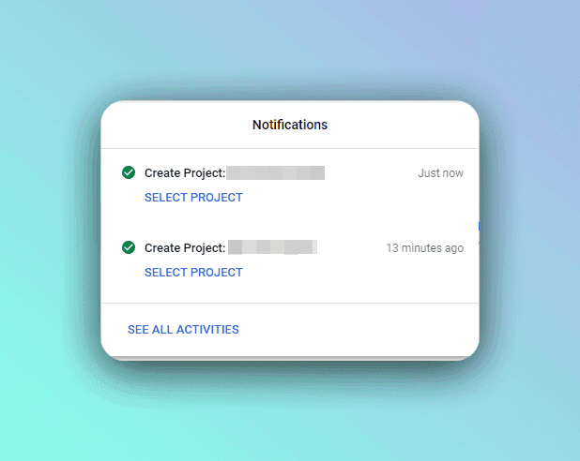Viewport: 580px width, 461px height.
Task: Click the 13 minutes ago timestamp
Action: (424, 248)
